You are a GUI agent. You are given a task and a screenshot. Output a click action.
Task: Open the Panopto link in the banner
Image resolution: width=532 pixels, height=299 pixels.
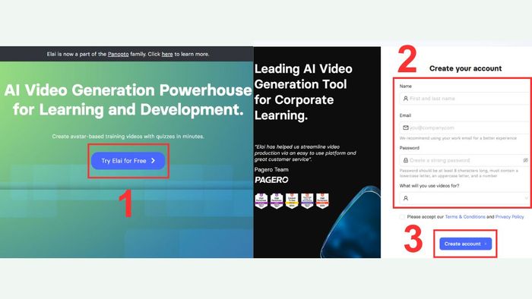point(118,54)
